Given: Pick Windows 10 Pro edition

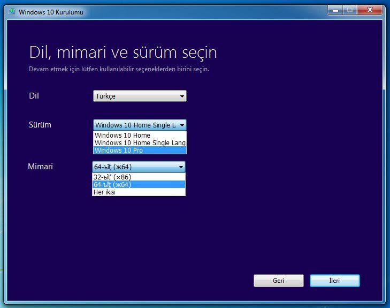Looking at the screenshot, I should [x=140, y=151].
